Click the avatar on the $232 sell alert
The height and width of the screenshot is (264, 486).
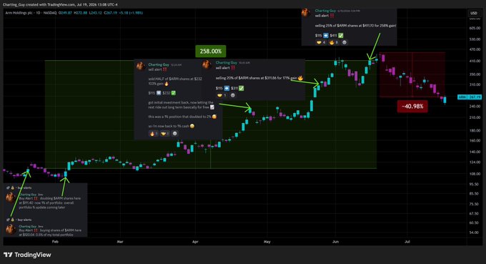click(140, 66)
